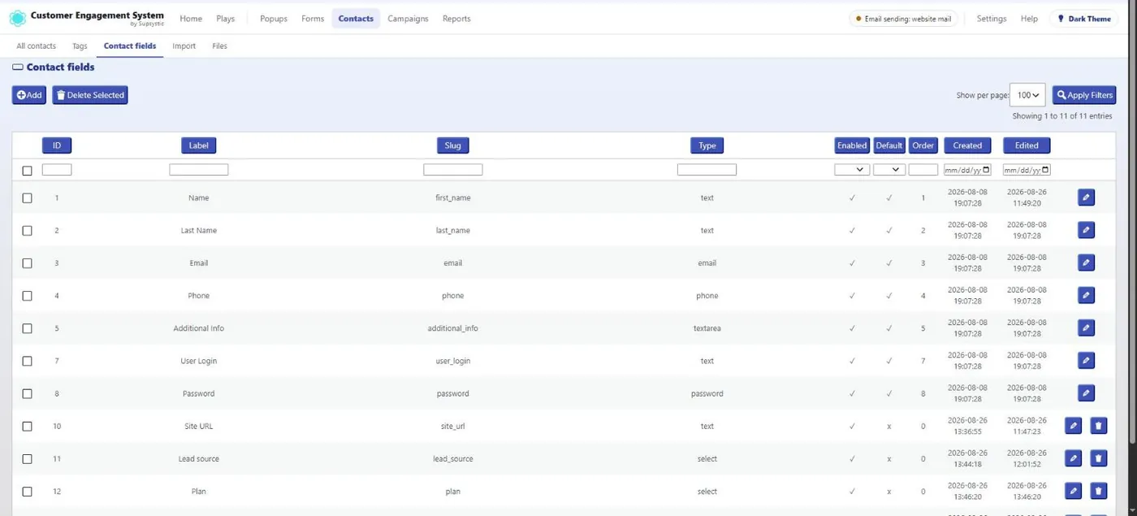
Task: Open the Help link
Action: [1029, 19]
